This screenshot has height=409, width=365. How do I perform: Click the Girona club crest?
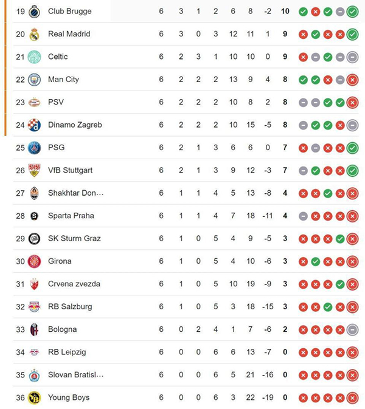[x=34, y=261]
